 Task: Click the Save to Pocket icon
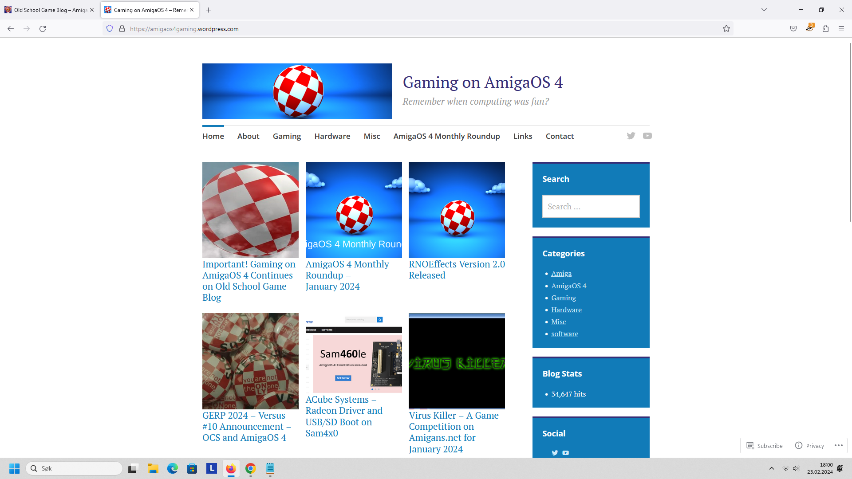tap(793, 29)
